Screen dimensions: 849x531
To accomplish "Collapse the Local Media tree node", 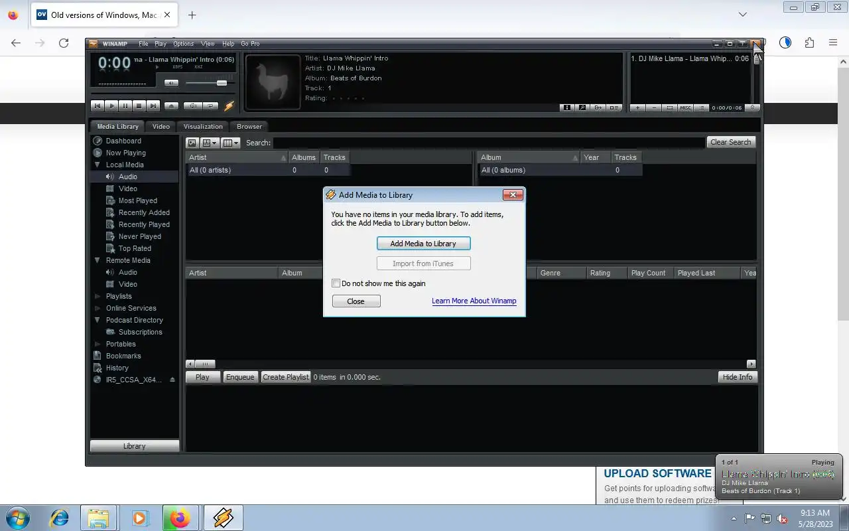I will pos(98,165).
